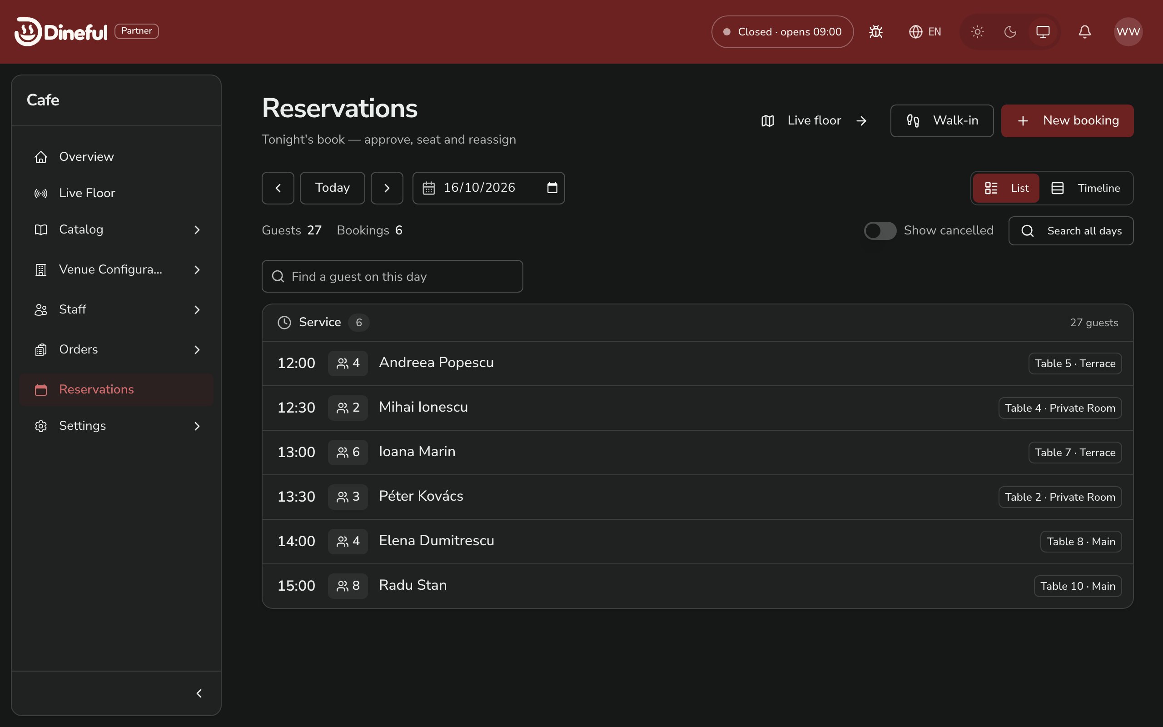Image resolution: width=1163 pixels, height=727 pixels.
Task: Select system theme monitor icon
Action: coord(1043,32)
